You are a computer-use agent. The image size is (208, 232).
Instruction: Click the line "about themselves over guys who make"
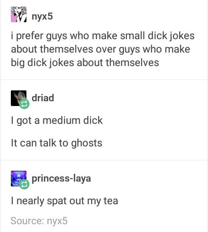click(x=101, y=49)
